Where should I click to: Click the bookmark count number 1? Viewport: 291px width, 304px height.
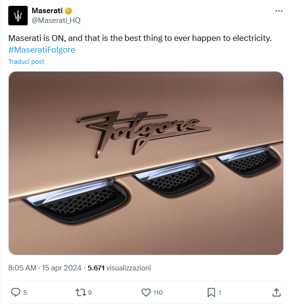coord(219,293)
